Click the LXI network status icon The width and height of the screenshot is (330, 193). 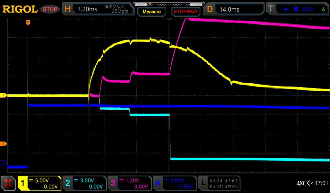[300, 183]
